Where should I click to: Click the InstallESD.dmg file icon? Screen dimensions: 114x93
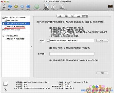click(3, 36)
